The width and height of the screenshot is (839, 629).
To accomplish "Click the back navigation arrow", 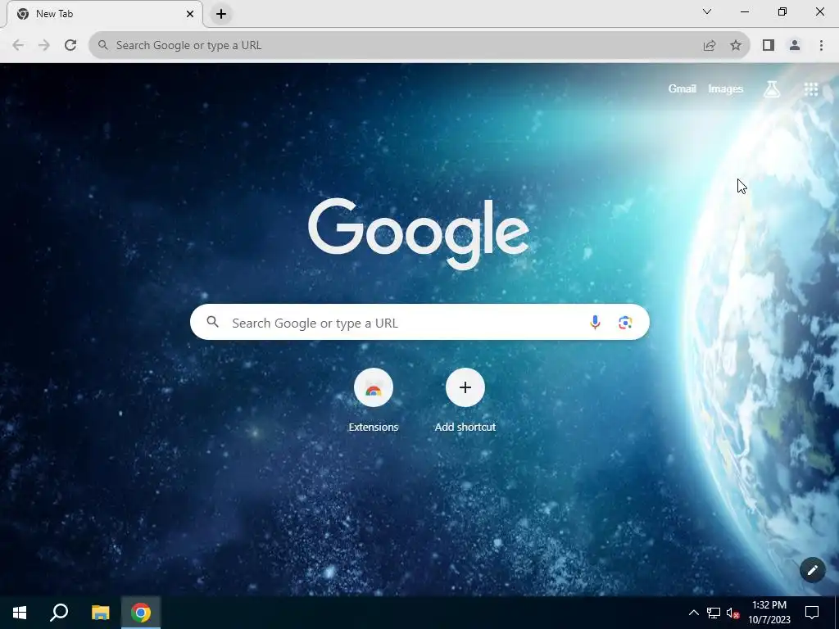I will tap(18, 46).
